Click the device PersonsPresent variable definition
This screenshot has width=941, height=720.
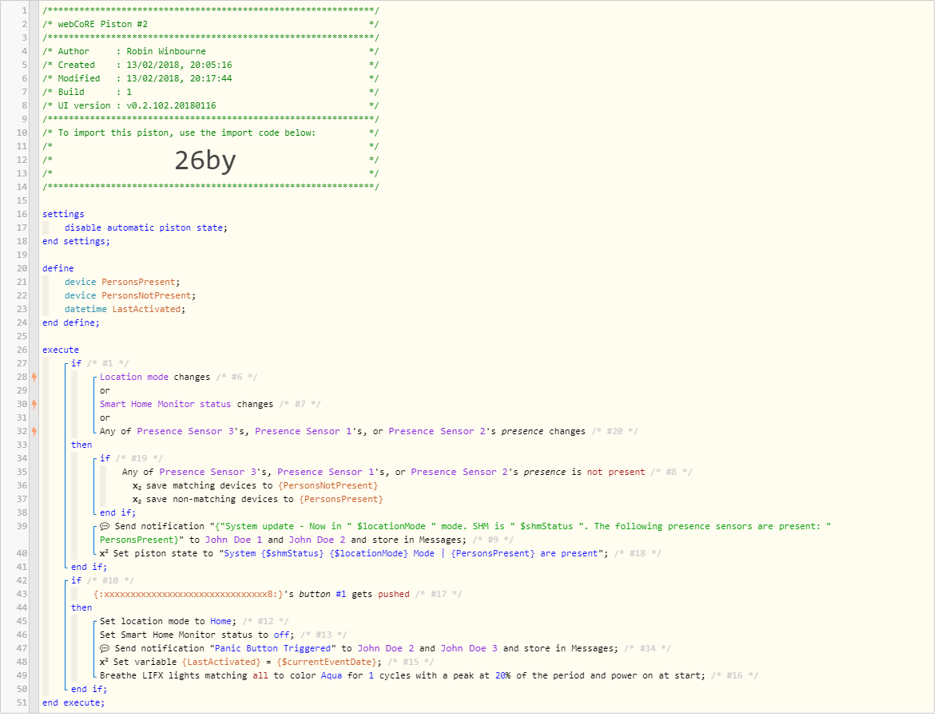[122, 282]
